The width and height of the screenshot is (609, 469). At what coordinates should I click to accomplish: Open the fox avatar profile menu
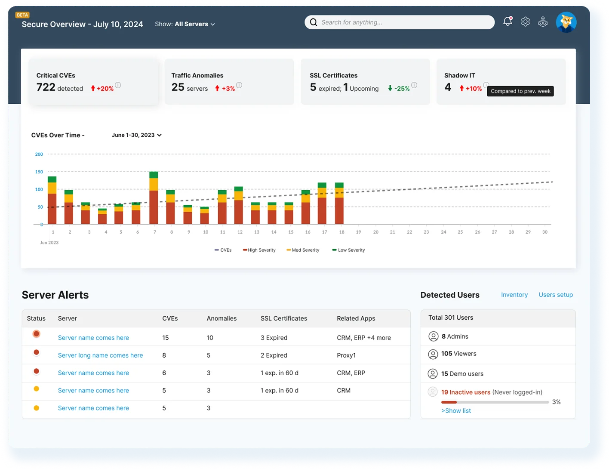[x=566, y=22]
